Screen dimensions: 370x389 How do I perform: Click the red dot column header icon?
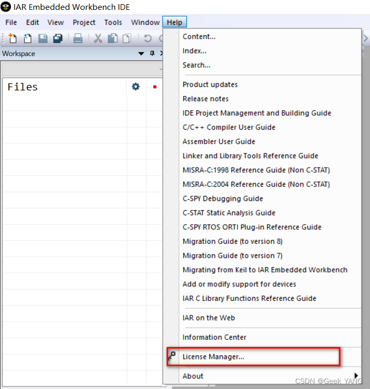click(x=155, y=87)
